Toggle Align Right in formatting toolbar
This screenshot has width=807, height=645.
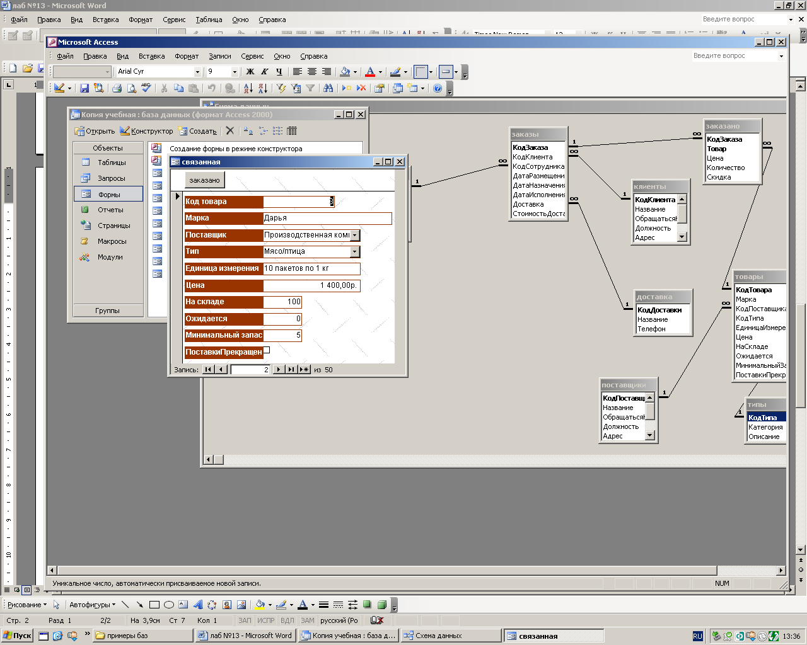[327, 72]
